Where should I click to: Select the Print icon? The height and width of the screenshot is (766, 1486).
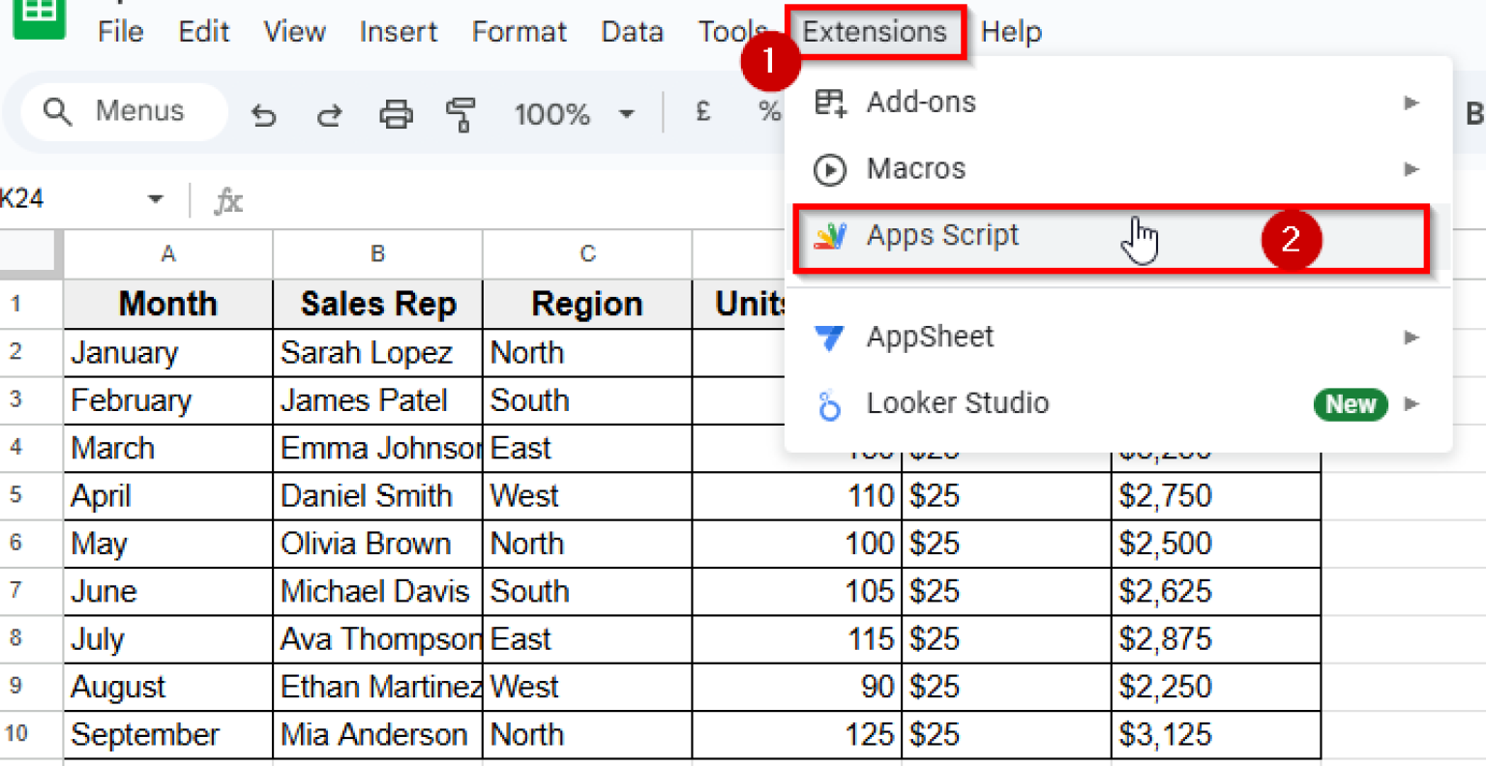point(395,113)
